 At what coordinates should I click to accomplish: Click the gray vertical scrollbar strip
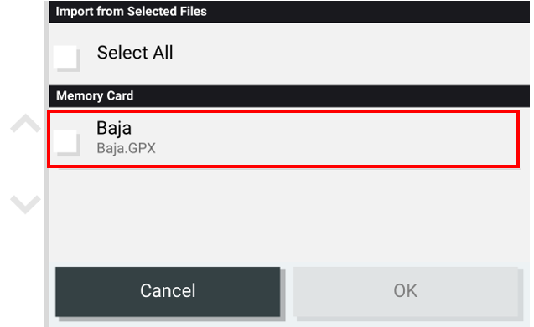(47, 164)
